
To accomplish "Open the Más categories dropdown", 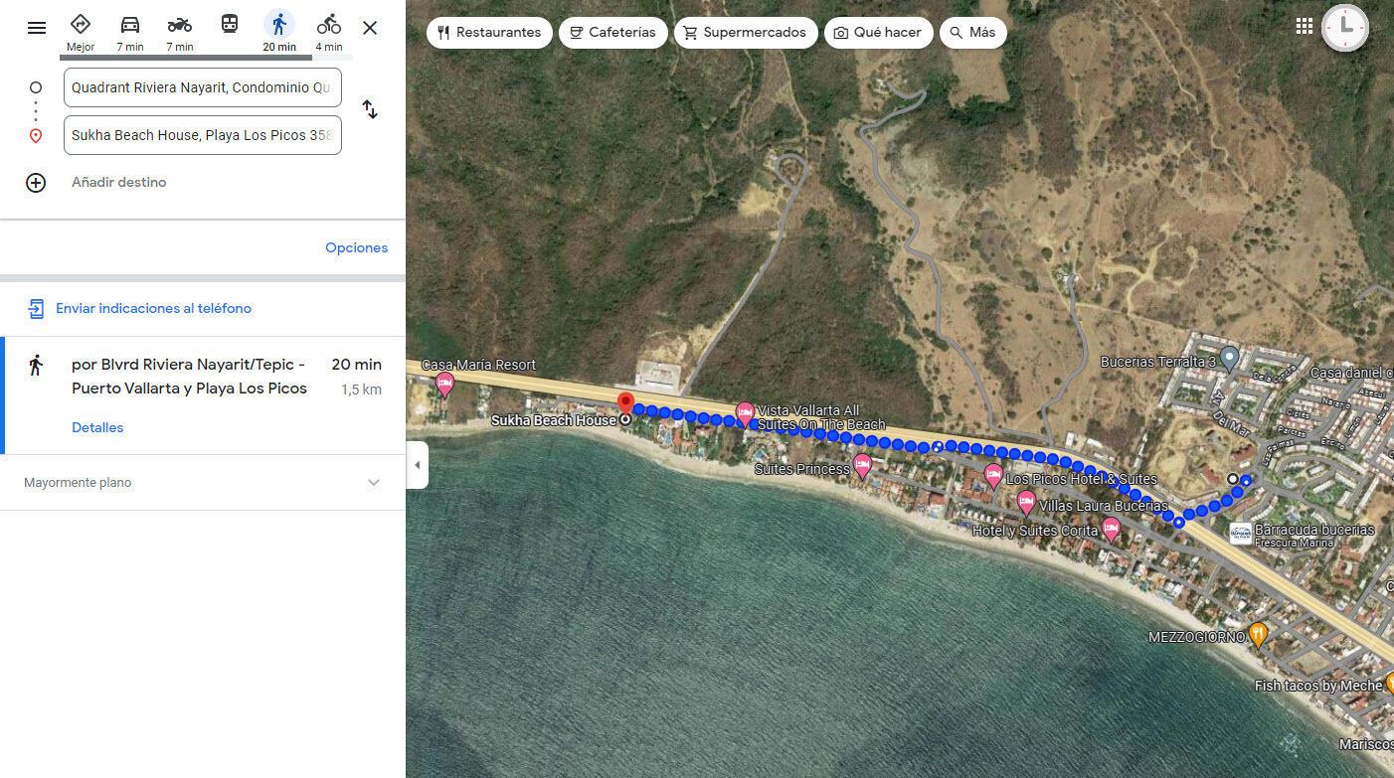I will [x=972, y=33].
